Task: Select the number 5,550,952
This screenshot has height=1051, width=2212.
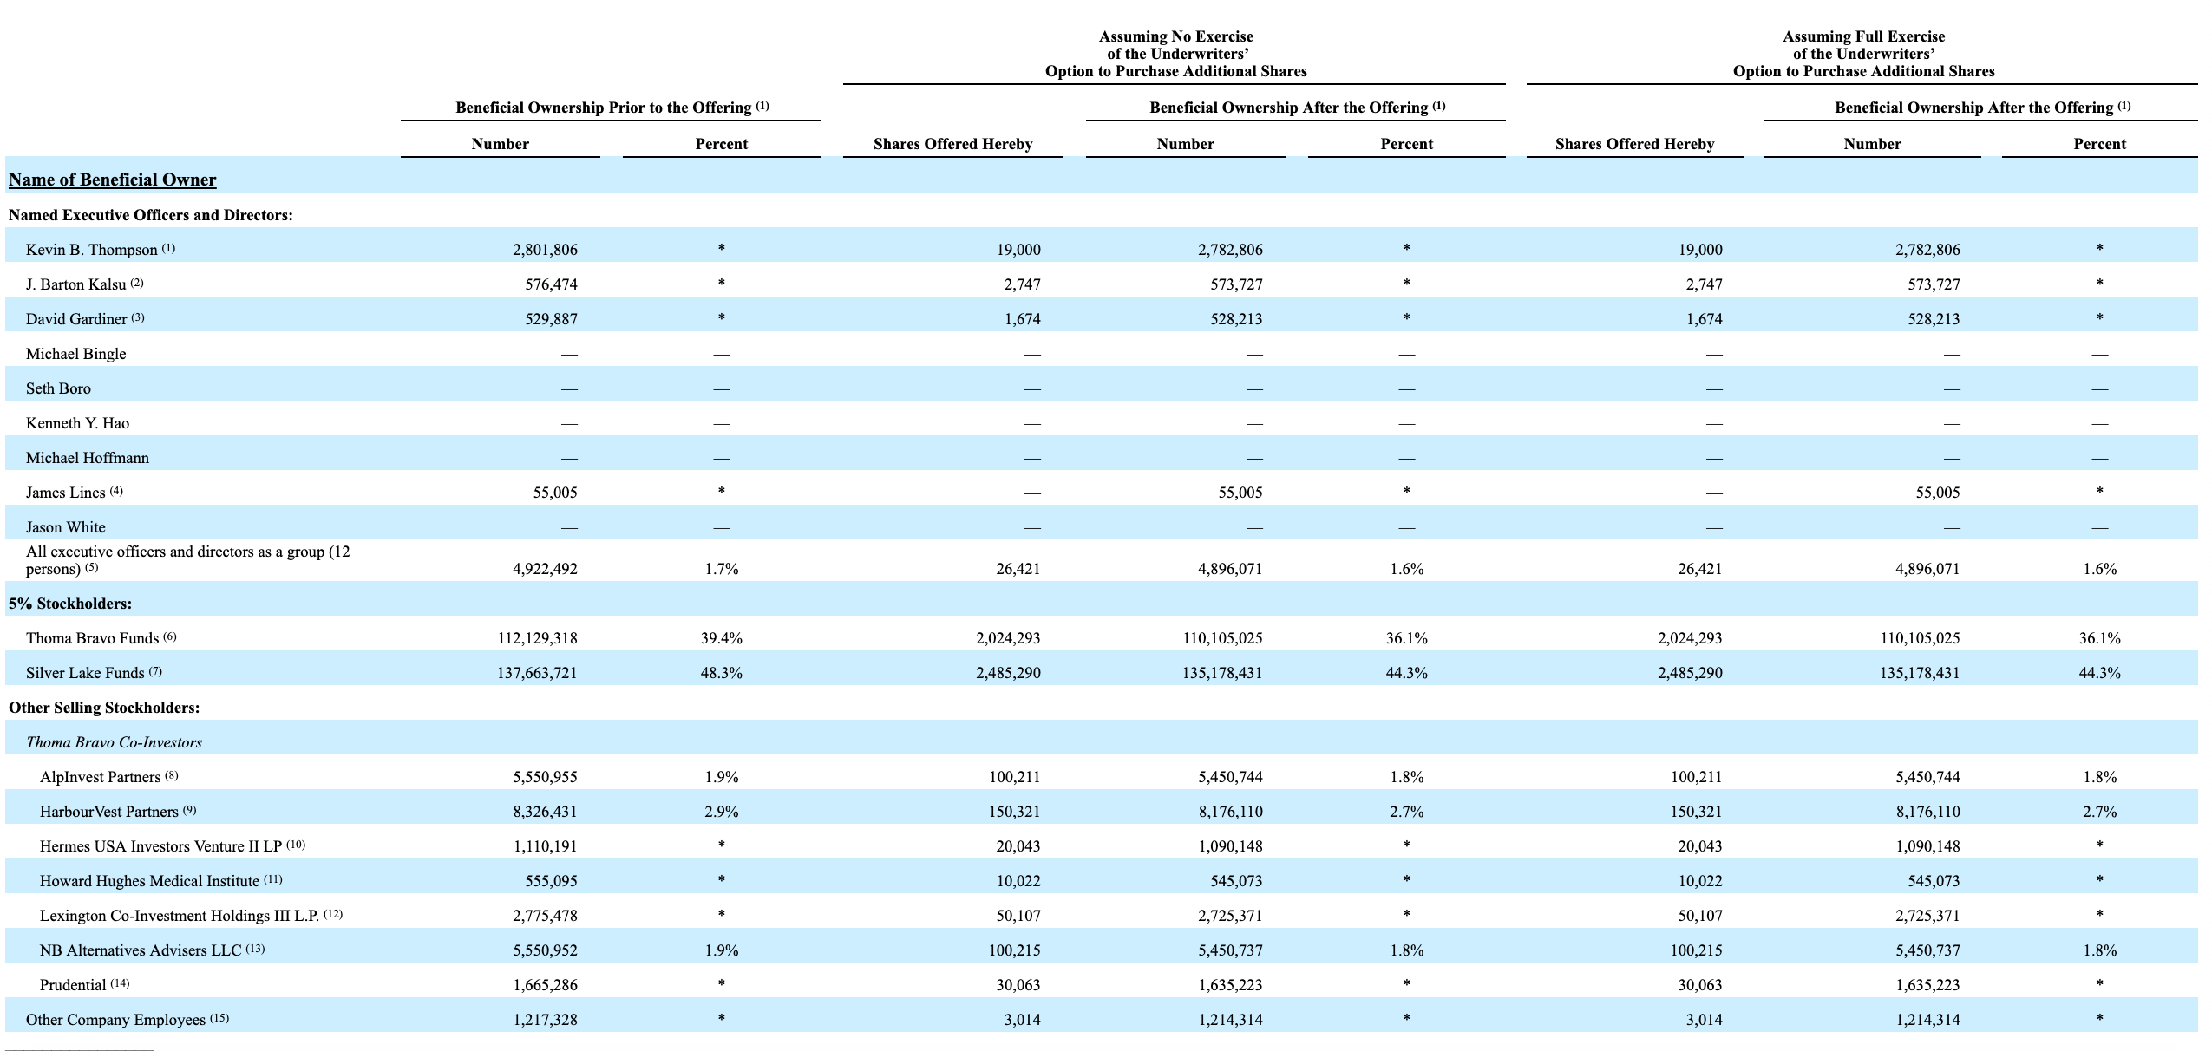Action: (x=545, y=950)
